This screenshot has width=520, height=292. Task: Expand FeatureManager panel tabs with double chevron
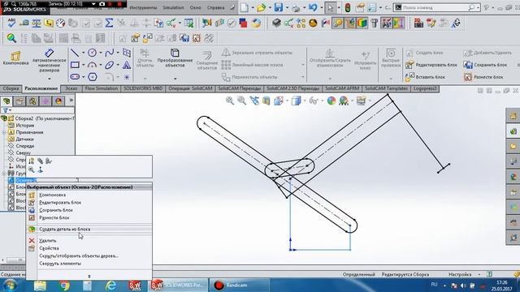click(71, 101)
